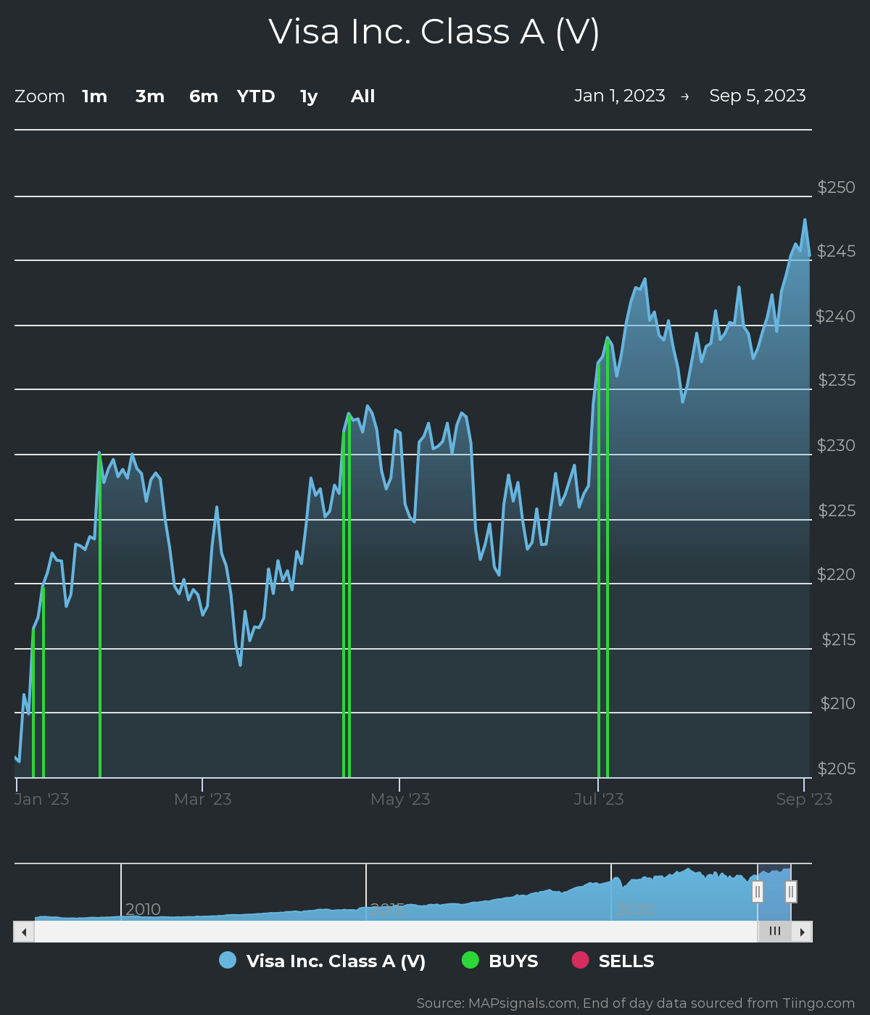
Task: Click the blue Visa legend marker
Action: [228, 960]
